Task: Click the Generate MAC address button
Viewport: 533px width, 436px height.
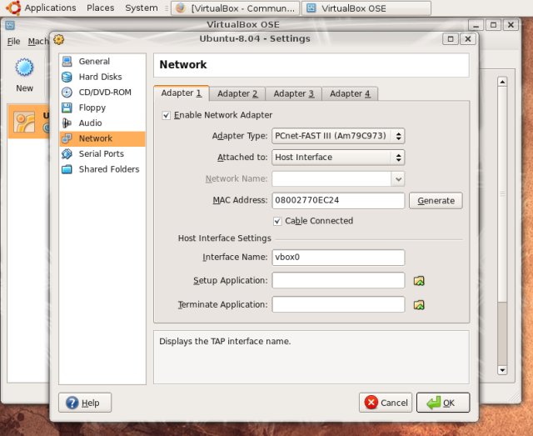Action: pos(436,201)
